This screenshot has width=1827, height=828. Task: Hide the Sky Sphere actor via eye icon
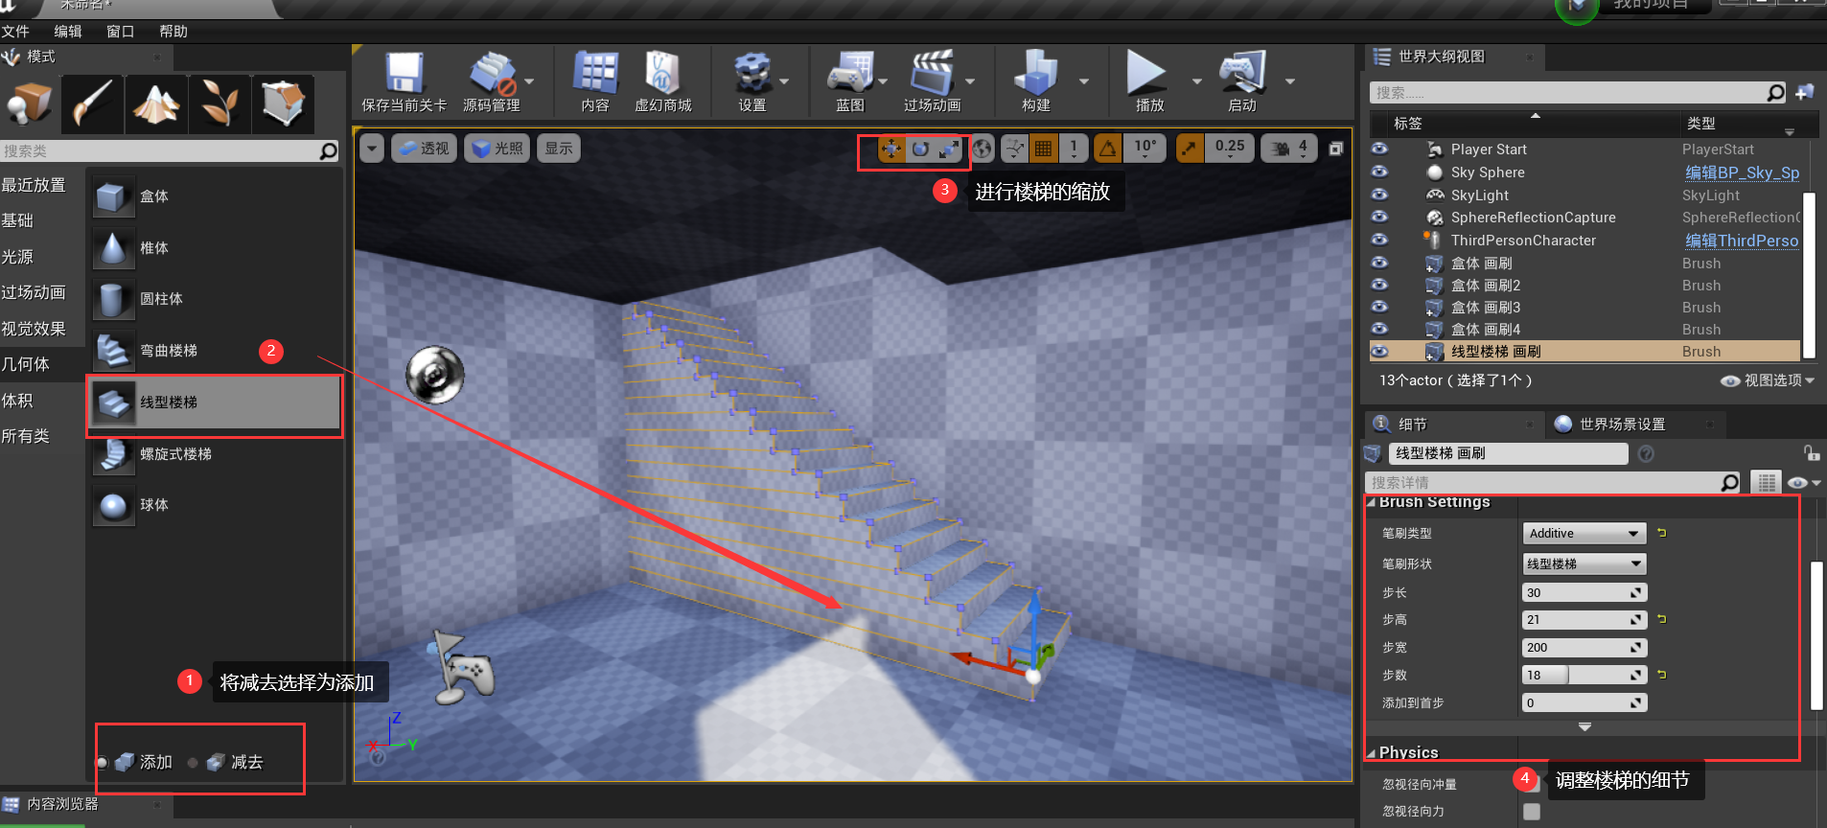pyautogui.click(x=1379, y=172)
